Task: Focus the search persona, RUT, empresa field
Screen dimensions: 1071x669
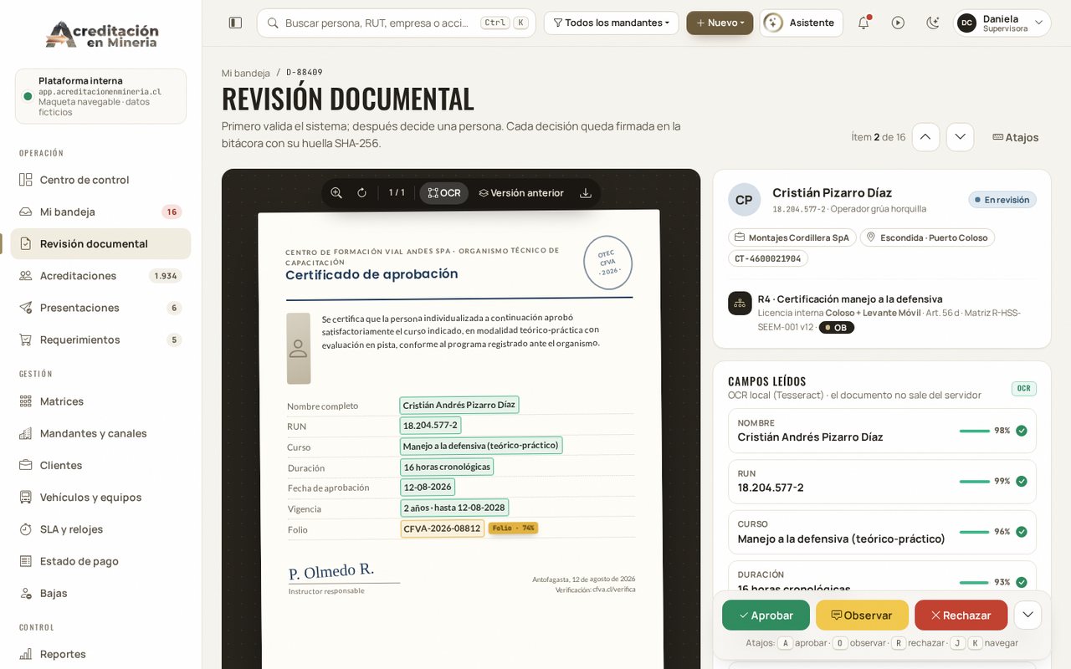Action: pos(396,23)
